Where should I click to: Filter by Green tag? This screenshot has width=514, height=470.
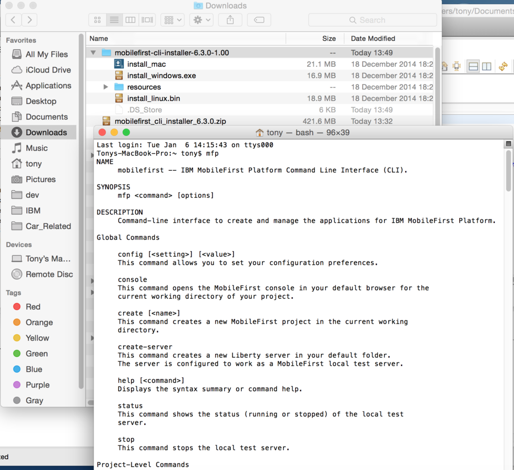click(30, 354)
